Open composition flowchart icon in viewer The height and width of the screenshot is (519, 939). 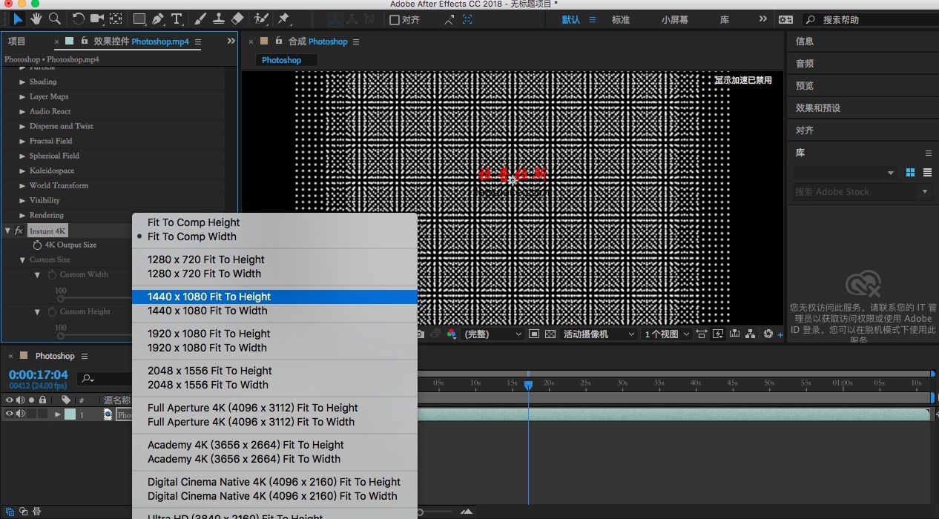[x=751, y=334]
